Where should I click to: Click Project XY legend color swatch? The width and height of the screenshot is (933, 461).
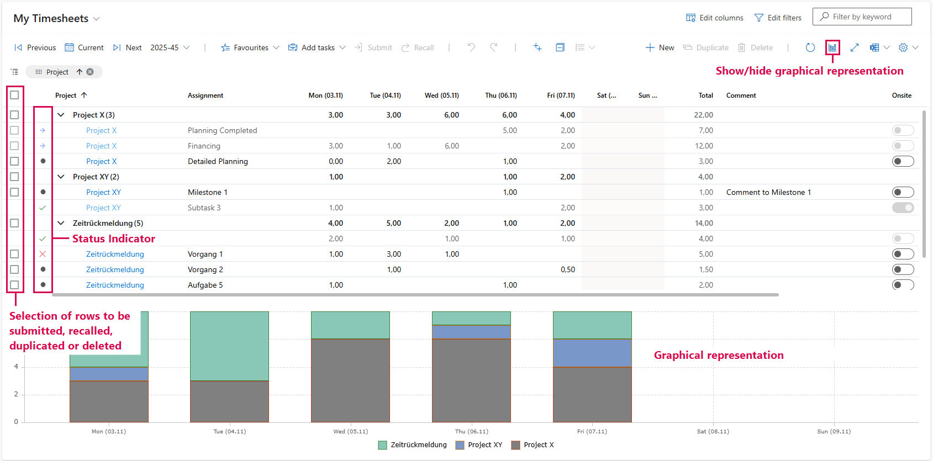point(460,445)
